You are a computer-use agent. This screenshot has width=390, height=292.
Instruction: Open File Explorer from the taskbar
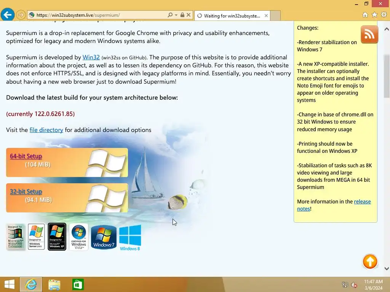coord(54,284)
